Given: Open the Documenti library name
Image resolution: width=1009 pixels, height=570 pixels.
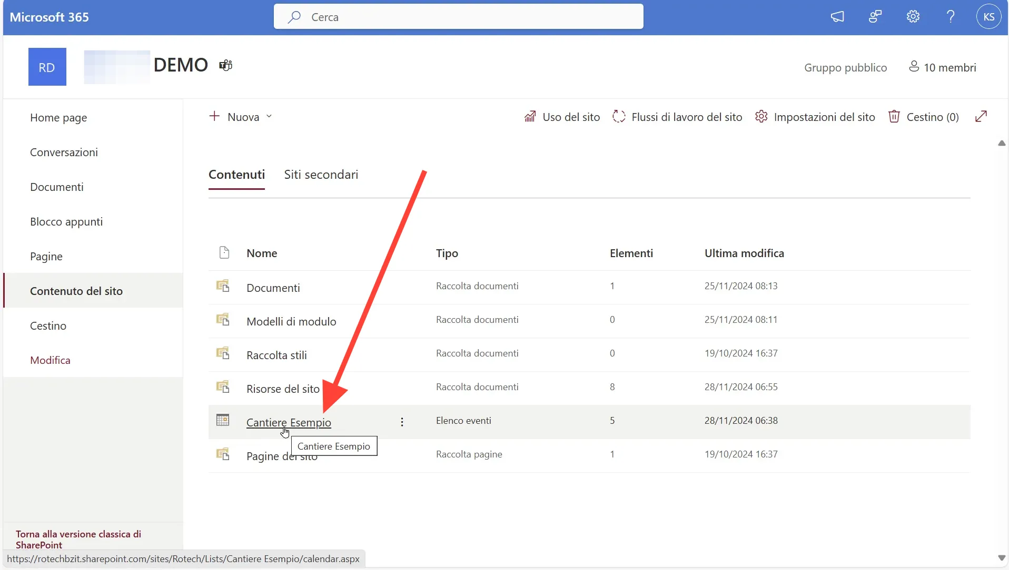Looking at the screenshot, I should pyautogui.click(x=273, y=288).
